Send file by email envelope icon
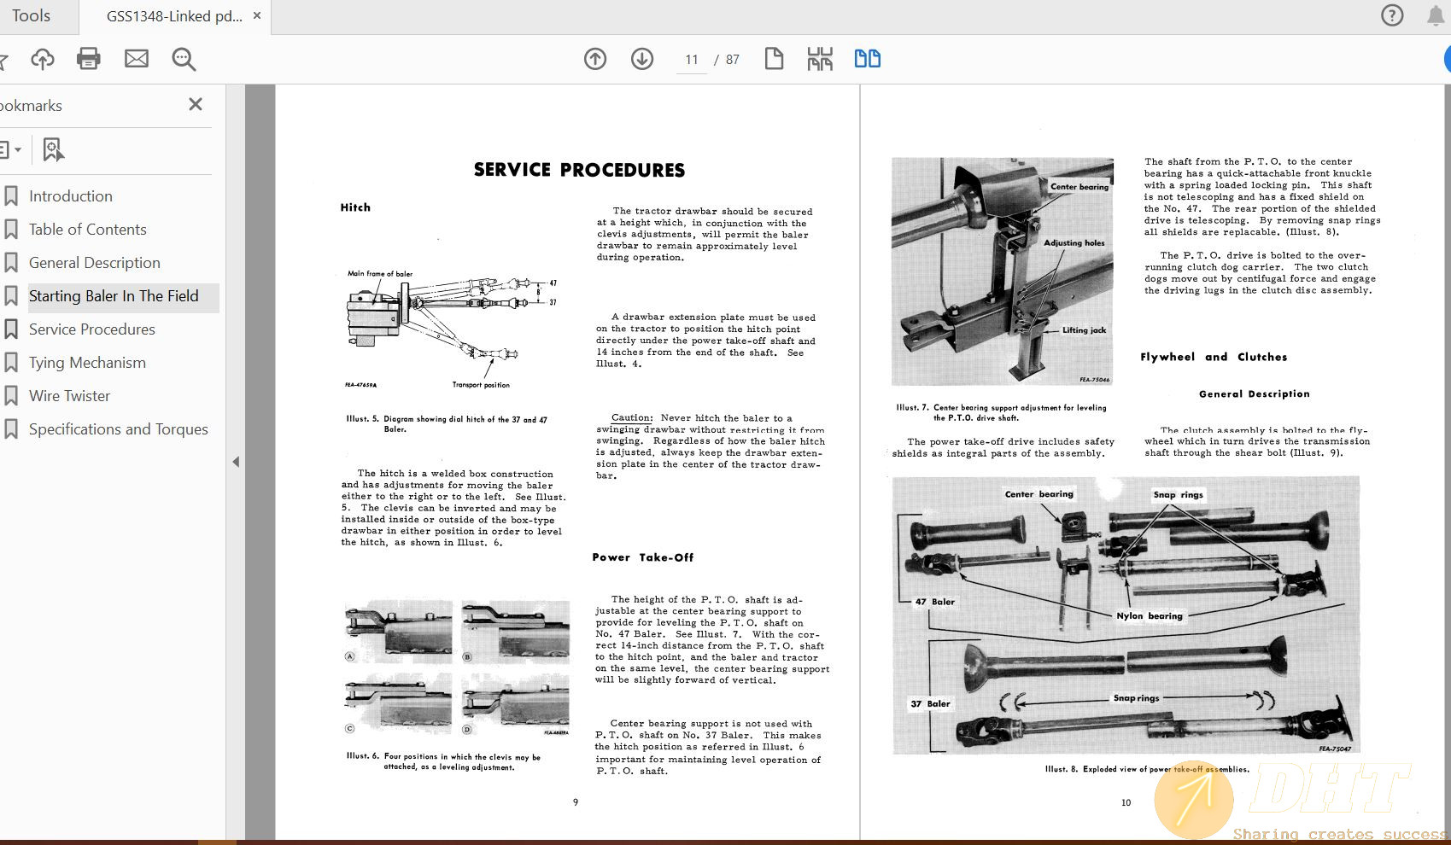 (x=137, y=59)
